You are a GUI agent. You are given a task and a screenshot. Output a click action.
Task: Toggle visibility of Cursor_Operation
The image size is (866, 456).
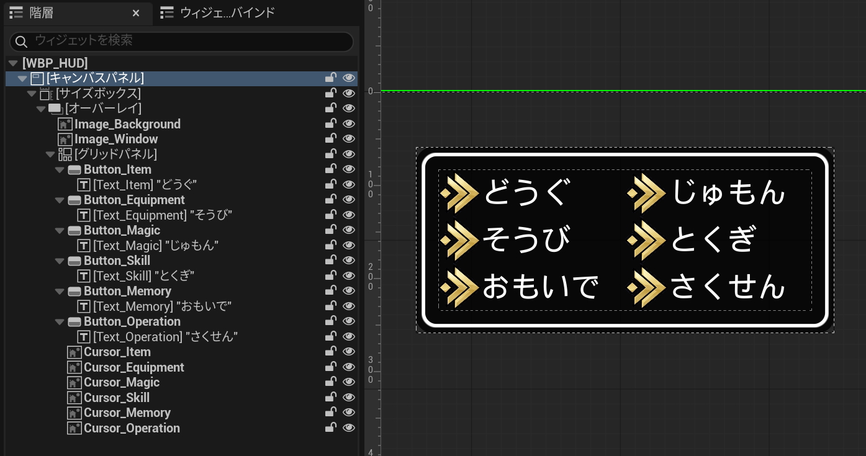coord(349,428)
